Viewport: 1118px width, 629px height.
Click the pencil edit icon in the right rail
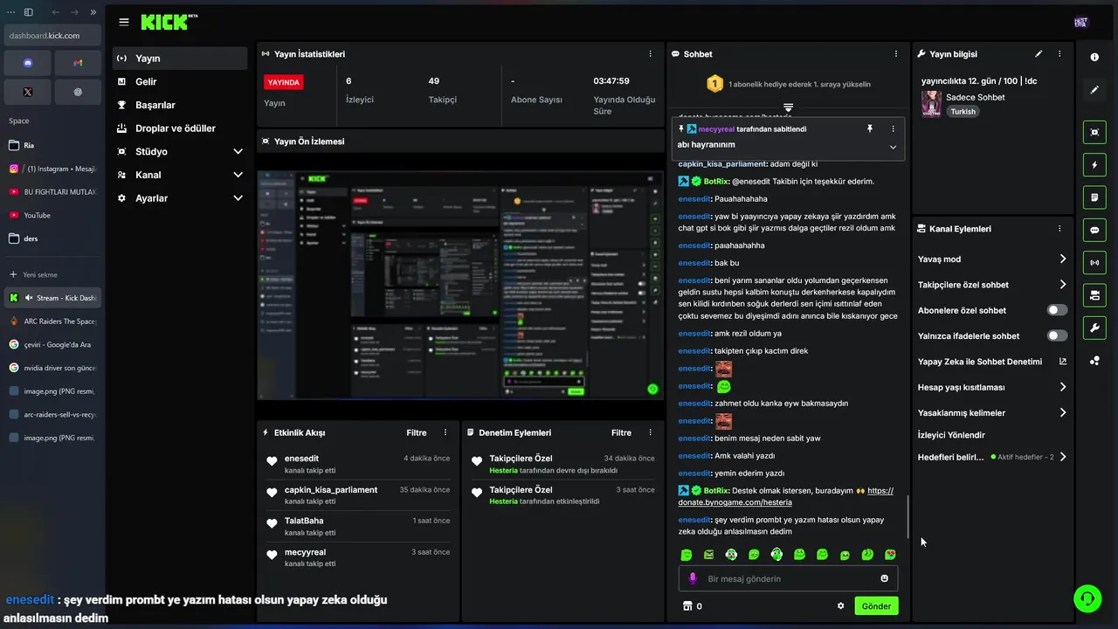click(x=1094, y=90)
